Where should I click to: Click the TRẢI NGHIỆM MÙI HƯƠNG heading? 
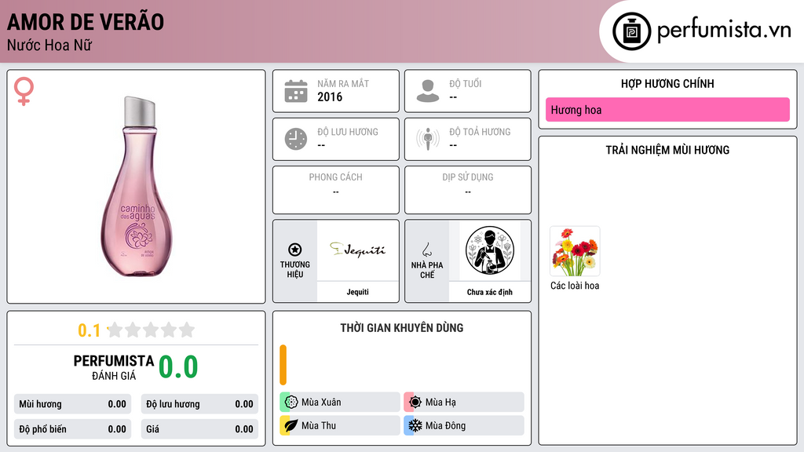[667, 150]
